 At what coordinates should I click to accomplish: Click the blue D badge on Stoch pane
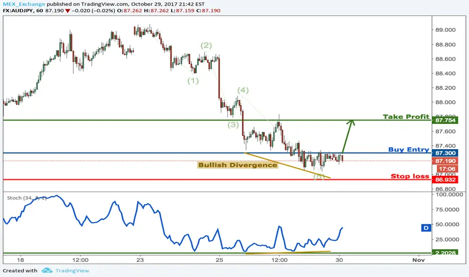click(426, 228)
